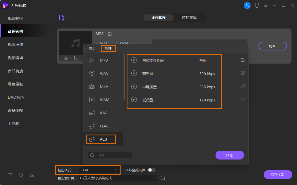Enable the 合并全部文件 switch
The height and width of the screenshot is (185, 297).
(151, 170)
